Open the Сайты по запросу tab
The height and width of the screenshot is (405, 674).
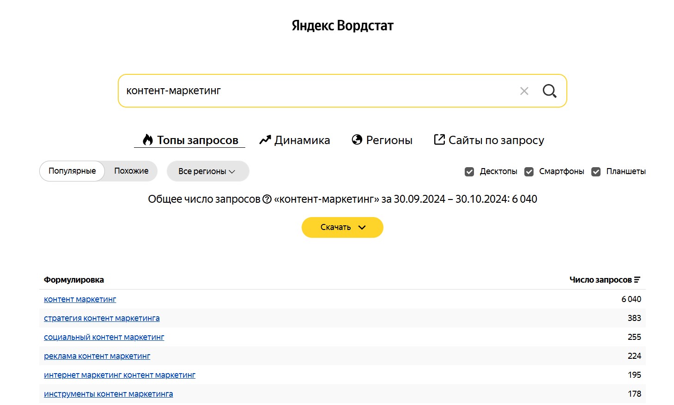pyautogui.click(x=489, y=140)
